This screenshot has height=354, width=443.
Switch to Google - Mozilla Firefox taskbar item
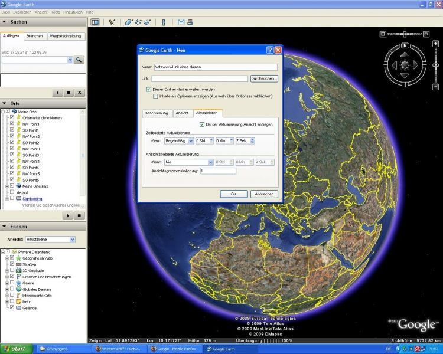tap(175, 349)
